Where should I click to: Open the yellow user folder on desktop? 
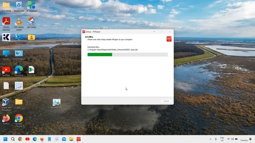tap(31, 39)
